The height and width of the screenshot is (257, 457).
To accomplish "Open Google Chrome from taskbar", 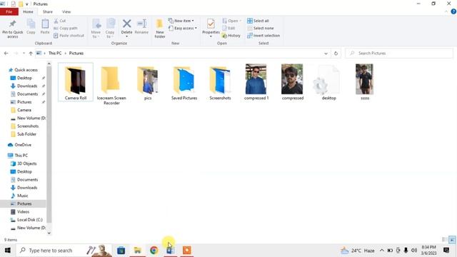I will click(x=154, y=251).
